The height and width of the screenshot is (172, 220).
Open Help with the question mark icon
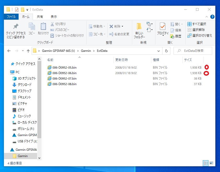click(x=212, y=17)
